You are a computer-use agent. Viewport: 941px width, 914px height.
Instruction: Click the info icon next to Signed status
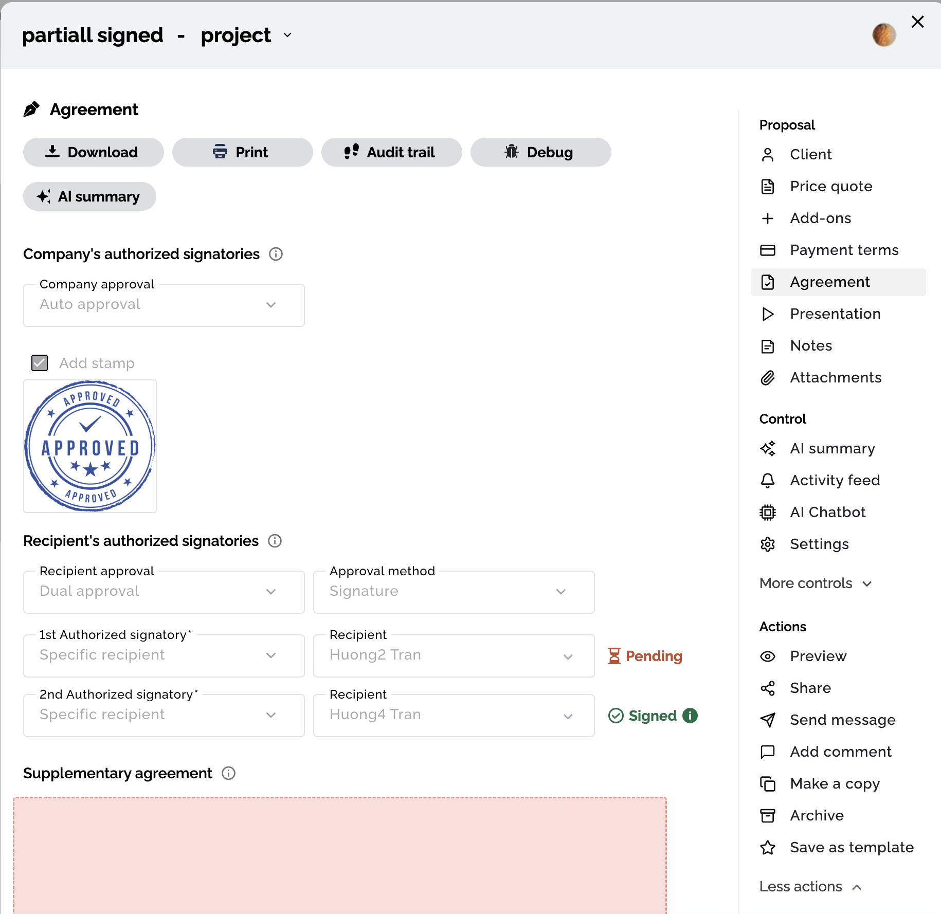tap(690, 715)
